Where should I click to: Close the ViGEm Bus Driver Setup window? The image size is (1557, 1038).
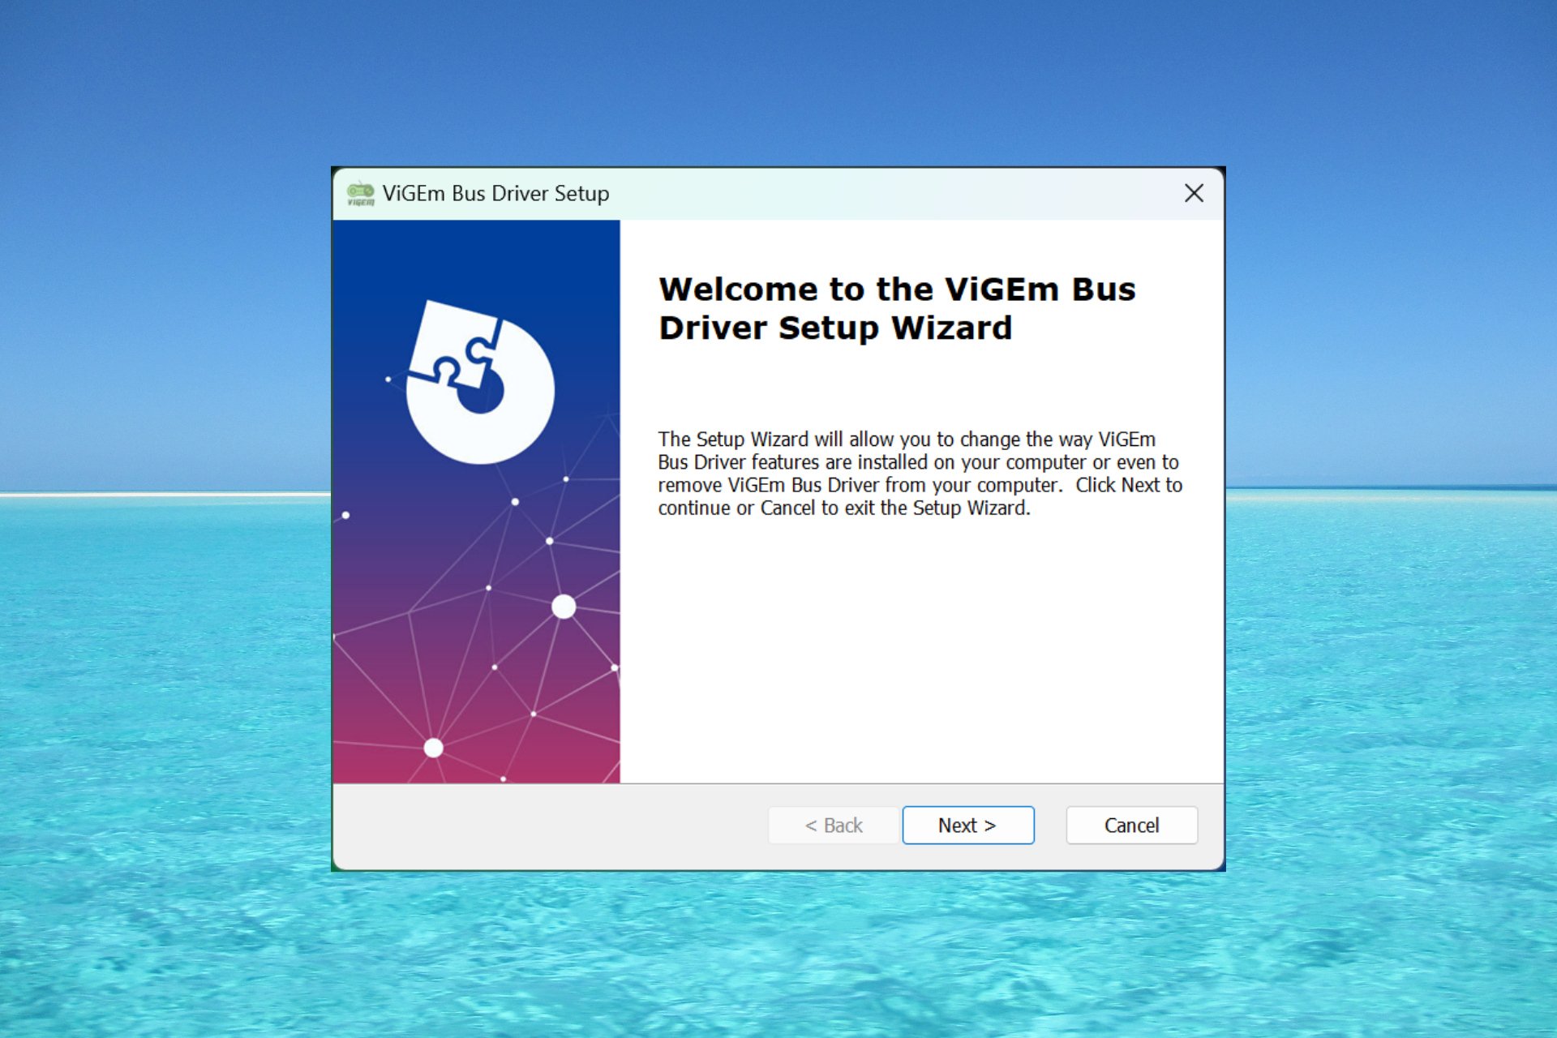[x=1194, y=193]
